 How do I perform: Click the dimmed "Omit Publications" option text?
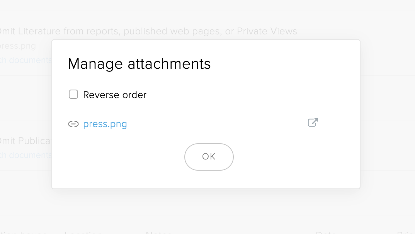coord(26,141)
